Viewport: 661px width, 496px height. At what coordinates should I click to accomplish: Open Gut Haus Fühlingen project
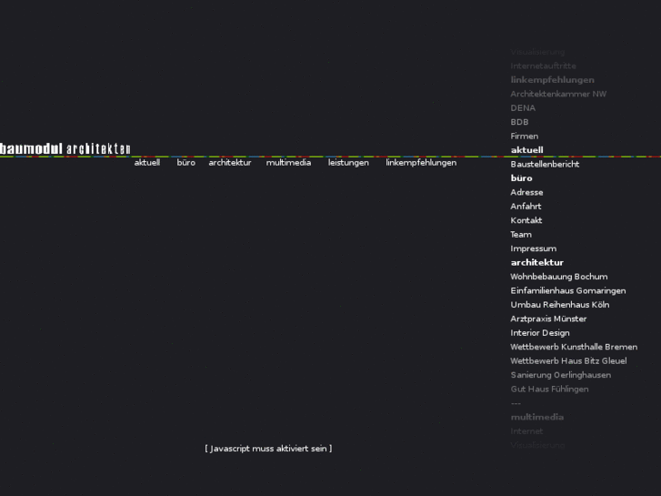coord(549,390)
